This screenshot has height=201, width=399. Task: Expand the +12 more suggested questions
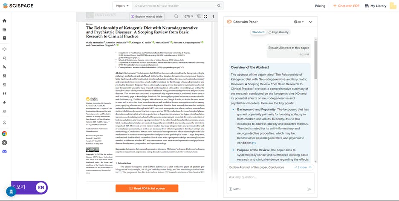pyautogui.click(x=303, y=167)
